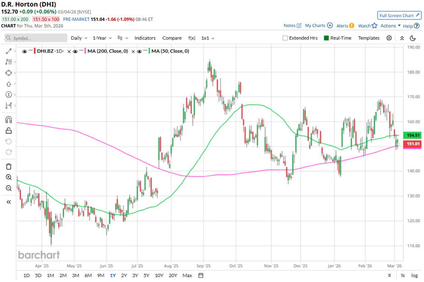Open Alerts link
This screenshot has width=424, height=282.
[345, 26]
